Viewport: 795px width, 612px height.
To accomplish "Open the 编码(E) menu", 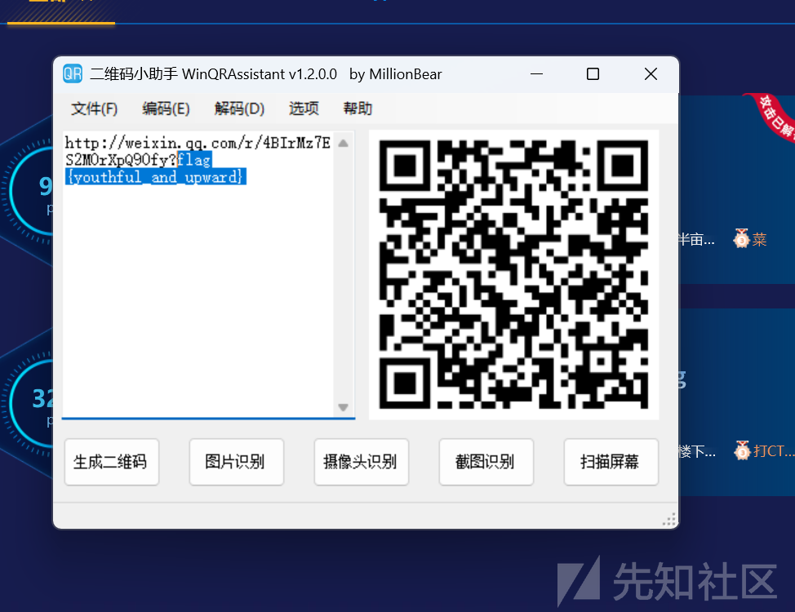I will pyautogui.click(x=166, y=109).
